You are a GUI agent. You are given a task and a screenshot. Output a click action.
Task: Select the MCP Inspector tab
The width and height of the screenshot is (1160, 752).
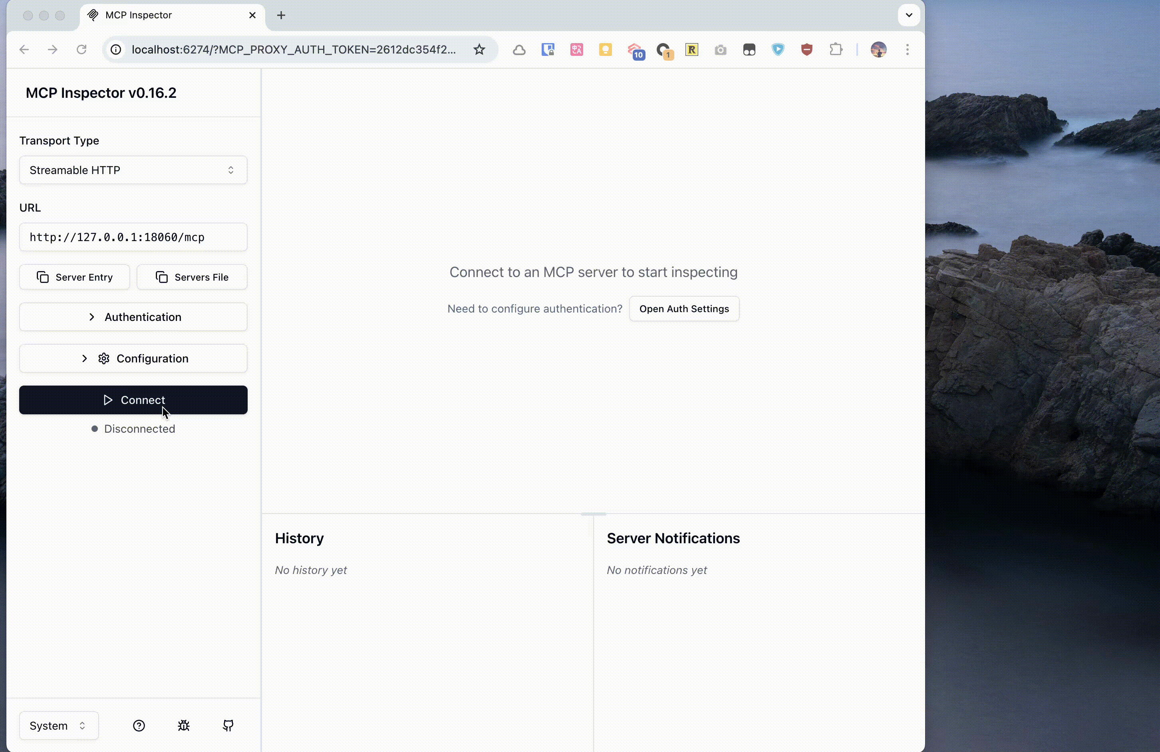(166, 15)
